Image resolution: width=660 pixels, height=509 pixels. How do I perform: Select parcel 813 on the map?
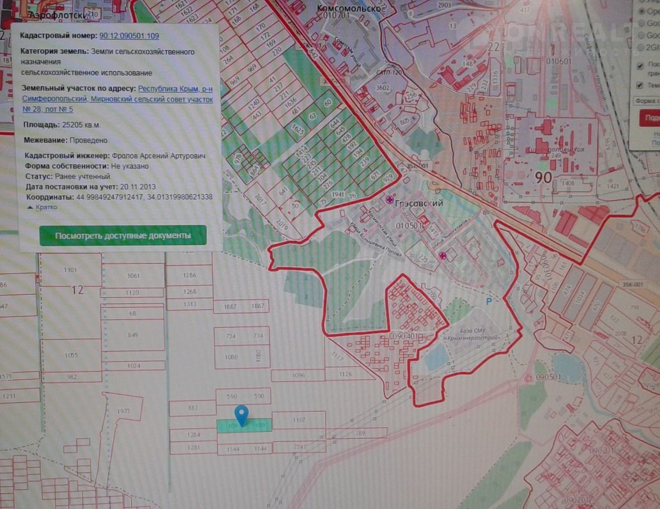192,408
